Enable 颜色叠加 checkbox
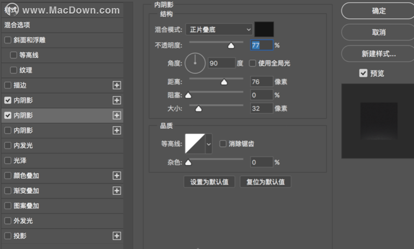Screen dimensions: 414x249 [x=8, y=175]
